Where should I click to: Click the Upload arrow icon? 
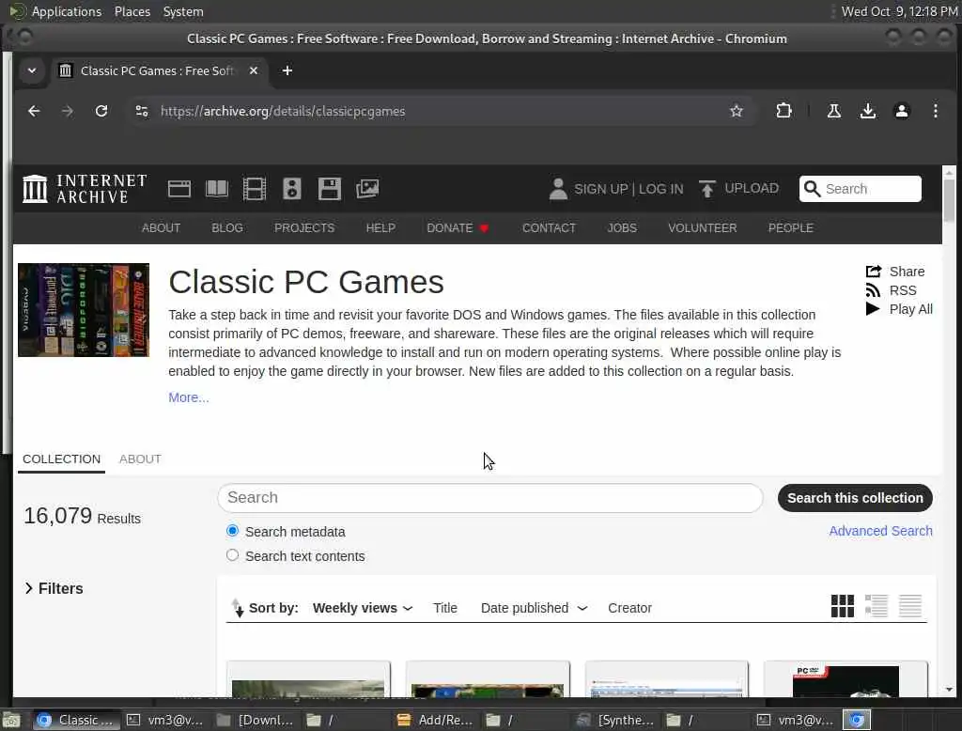tap(706, 189)
